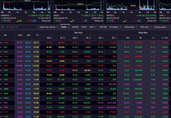Image resolution: width=171 pixels, height=118 pixels.
Task: Pin the GVR stock row
Action: click(1, 70)
